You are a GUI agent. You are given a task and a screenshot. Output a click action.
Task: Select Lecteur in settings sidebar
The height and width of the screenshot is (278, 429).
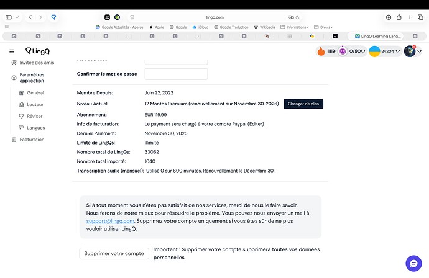coord(35,104)
